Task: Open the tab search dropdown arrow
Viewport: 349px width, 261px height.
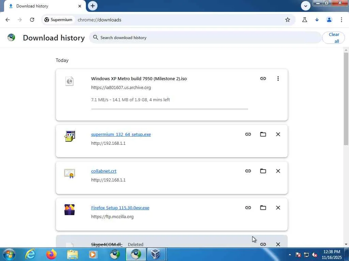Action: point(305,6)
